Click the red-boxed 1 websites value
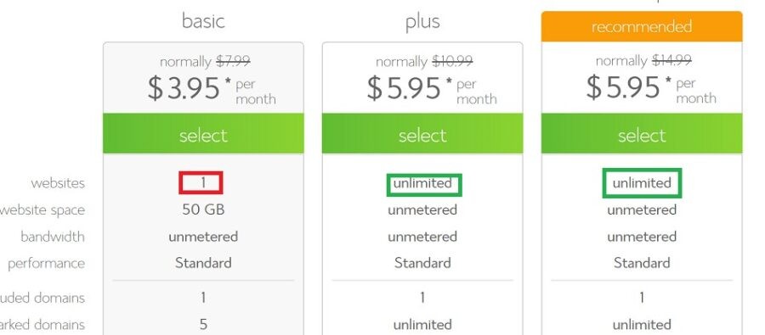This screenshot has height=335, width=765. (201, 183)
